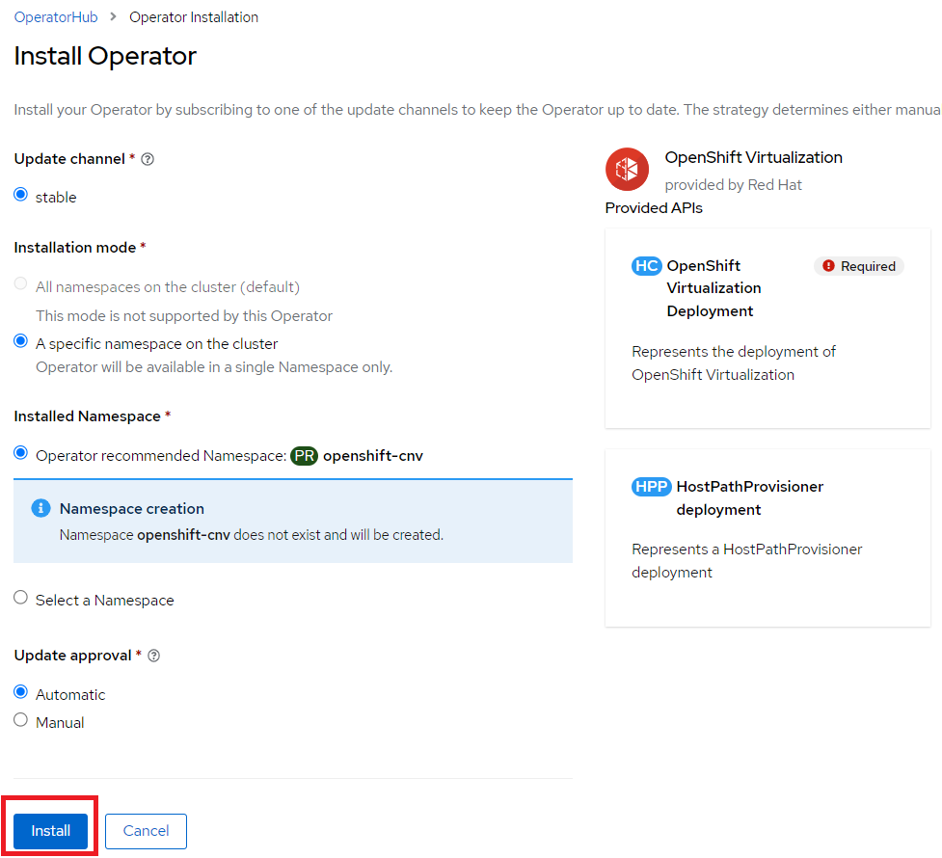Click 'Represents the deployment of OpenShift Virtualization' text
942x858 pixels.
[734, 362]
